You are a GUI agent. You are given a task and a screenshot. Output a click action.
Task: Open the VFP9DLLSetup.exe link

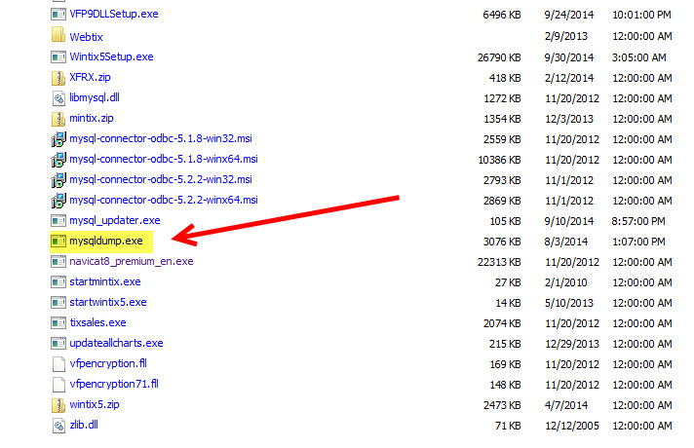(x=114, y=15)
